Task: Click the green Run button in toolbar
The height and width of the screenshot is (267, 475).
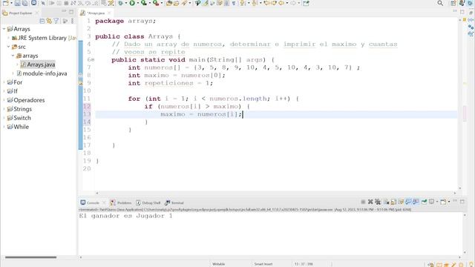Action: (132, 3)
